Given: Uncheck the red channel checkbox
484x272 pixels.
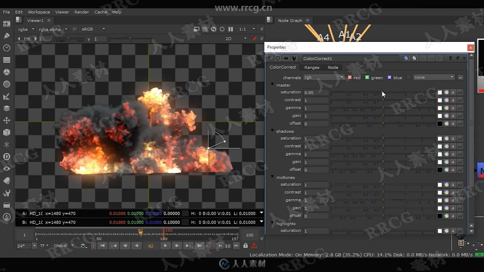Looking at the screenshot, I should (350, 78).
